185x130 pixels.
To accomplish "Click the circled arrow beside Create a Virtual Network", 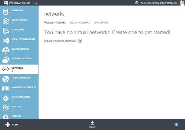I will point(80,41).
